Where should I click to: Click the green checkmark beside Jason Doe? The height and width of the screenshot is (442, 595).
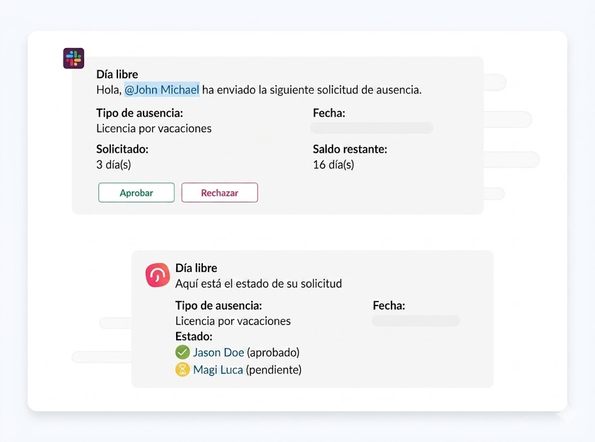[x=181, y=353]
